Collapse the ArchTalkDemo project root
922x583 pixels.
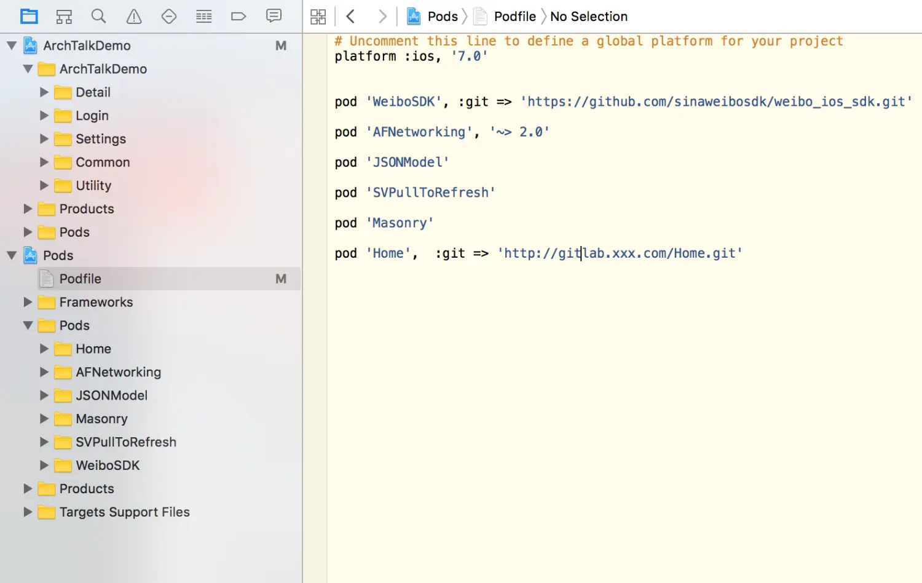(x=12, y=46)
